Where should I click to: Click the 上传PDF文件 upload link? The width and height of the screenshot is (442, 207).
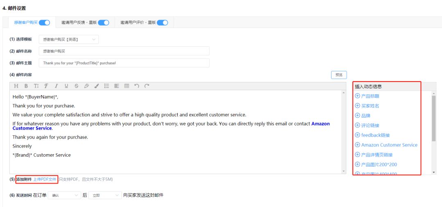[x=45, y=180]
